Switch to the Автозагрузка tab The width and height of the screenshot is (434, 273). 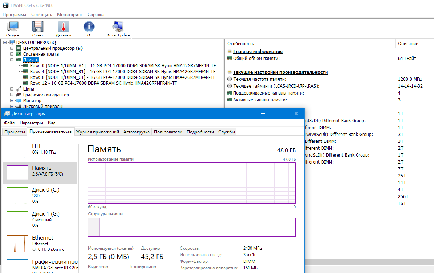coord(136,132)
